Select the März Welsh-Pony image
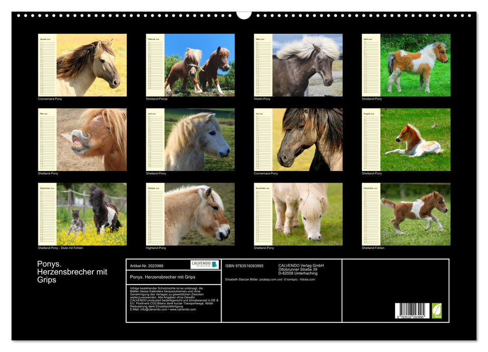The width and height of the screenshot is (488, 352). [x=309, y=65]
